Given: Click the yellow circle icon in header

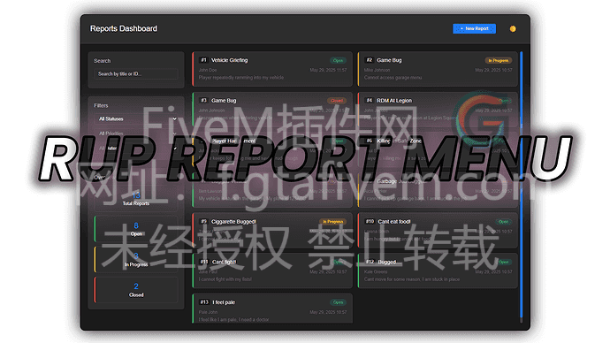Looking at the screenshot, I should click(513, 29).
